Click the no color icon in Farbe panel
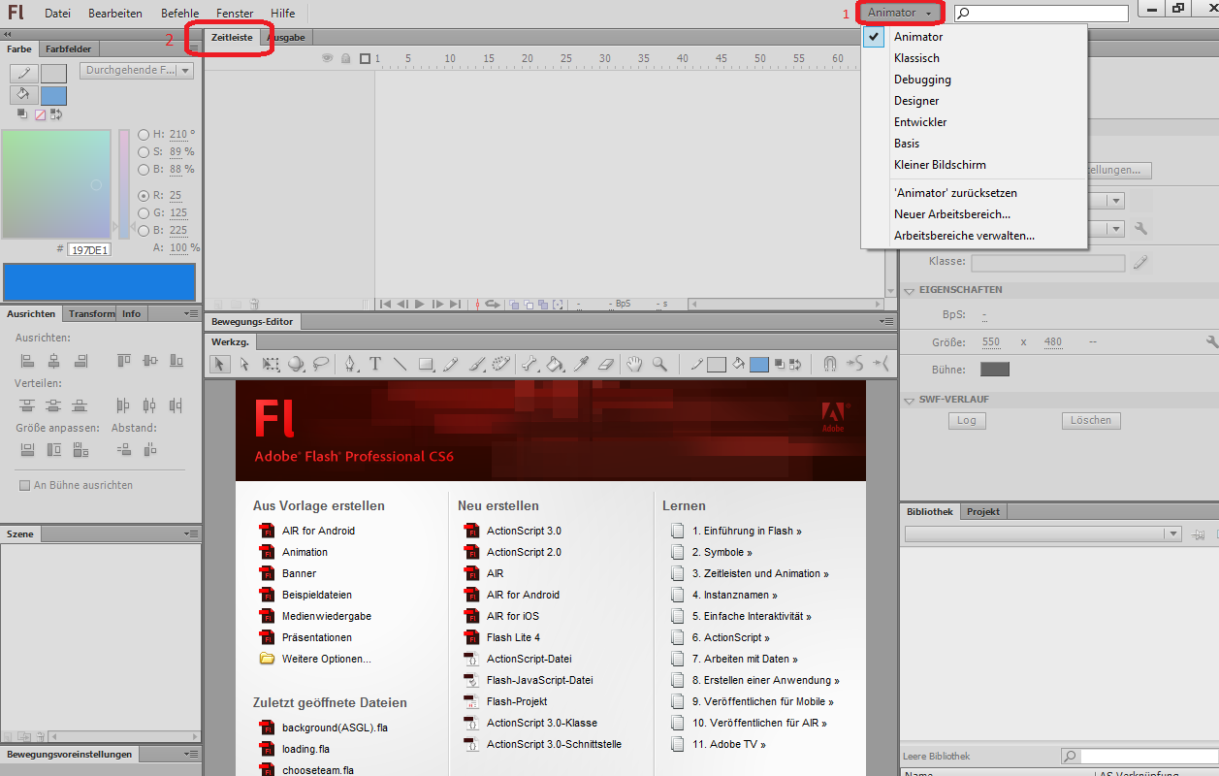 40,114
